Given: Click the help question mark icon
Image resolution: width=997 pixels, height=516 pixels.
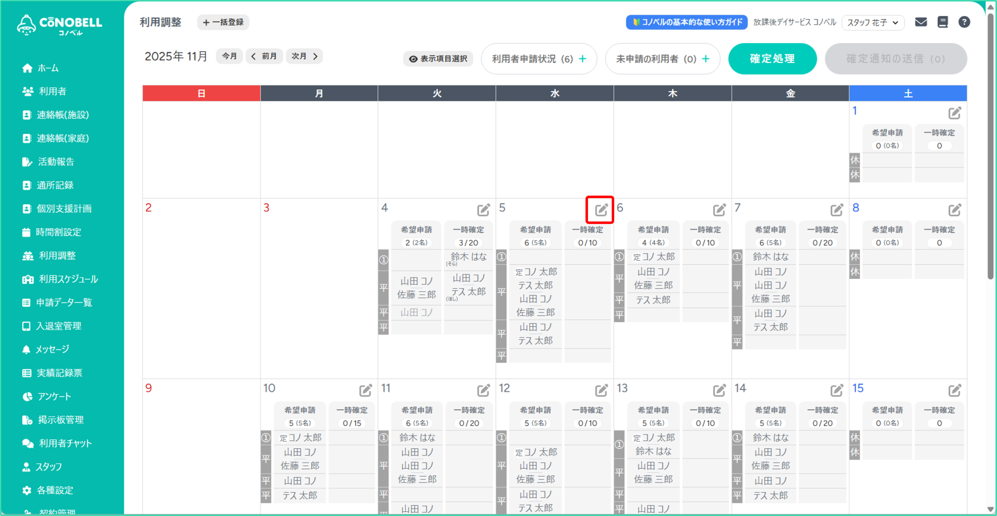Looking at the screenshot, I should tap(964, 22).
